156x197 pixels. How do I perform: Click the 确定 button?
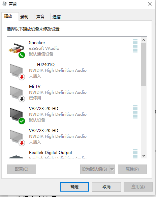coord(74,187)
